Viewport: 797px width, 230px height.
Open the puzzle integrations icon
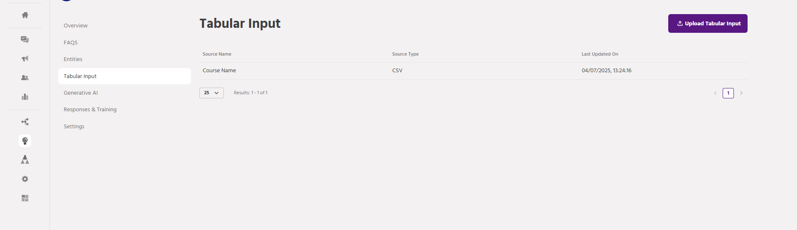(x=25, y=198)
